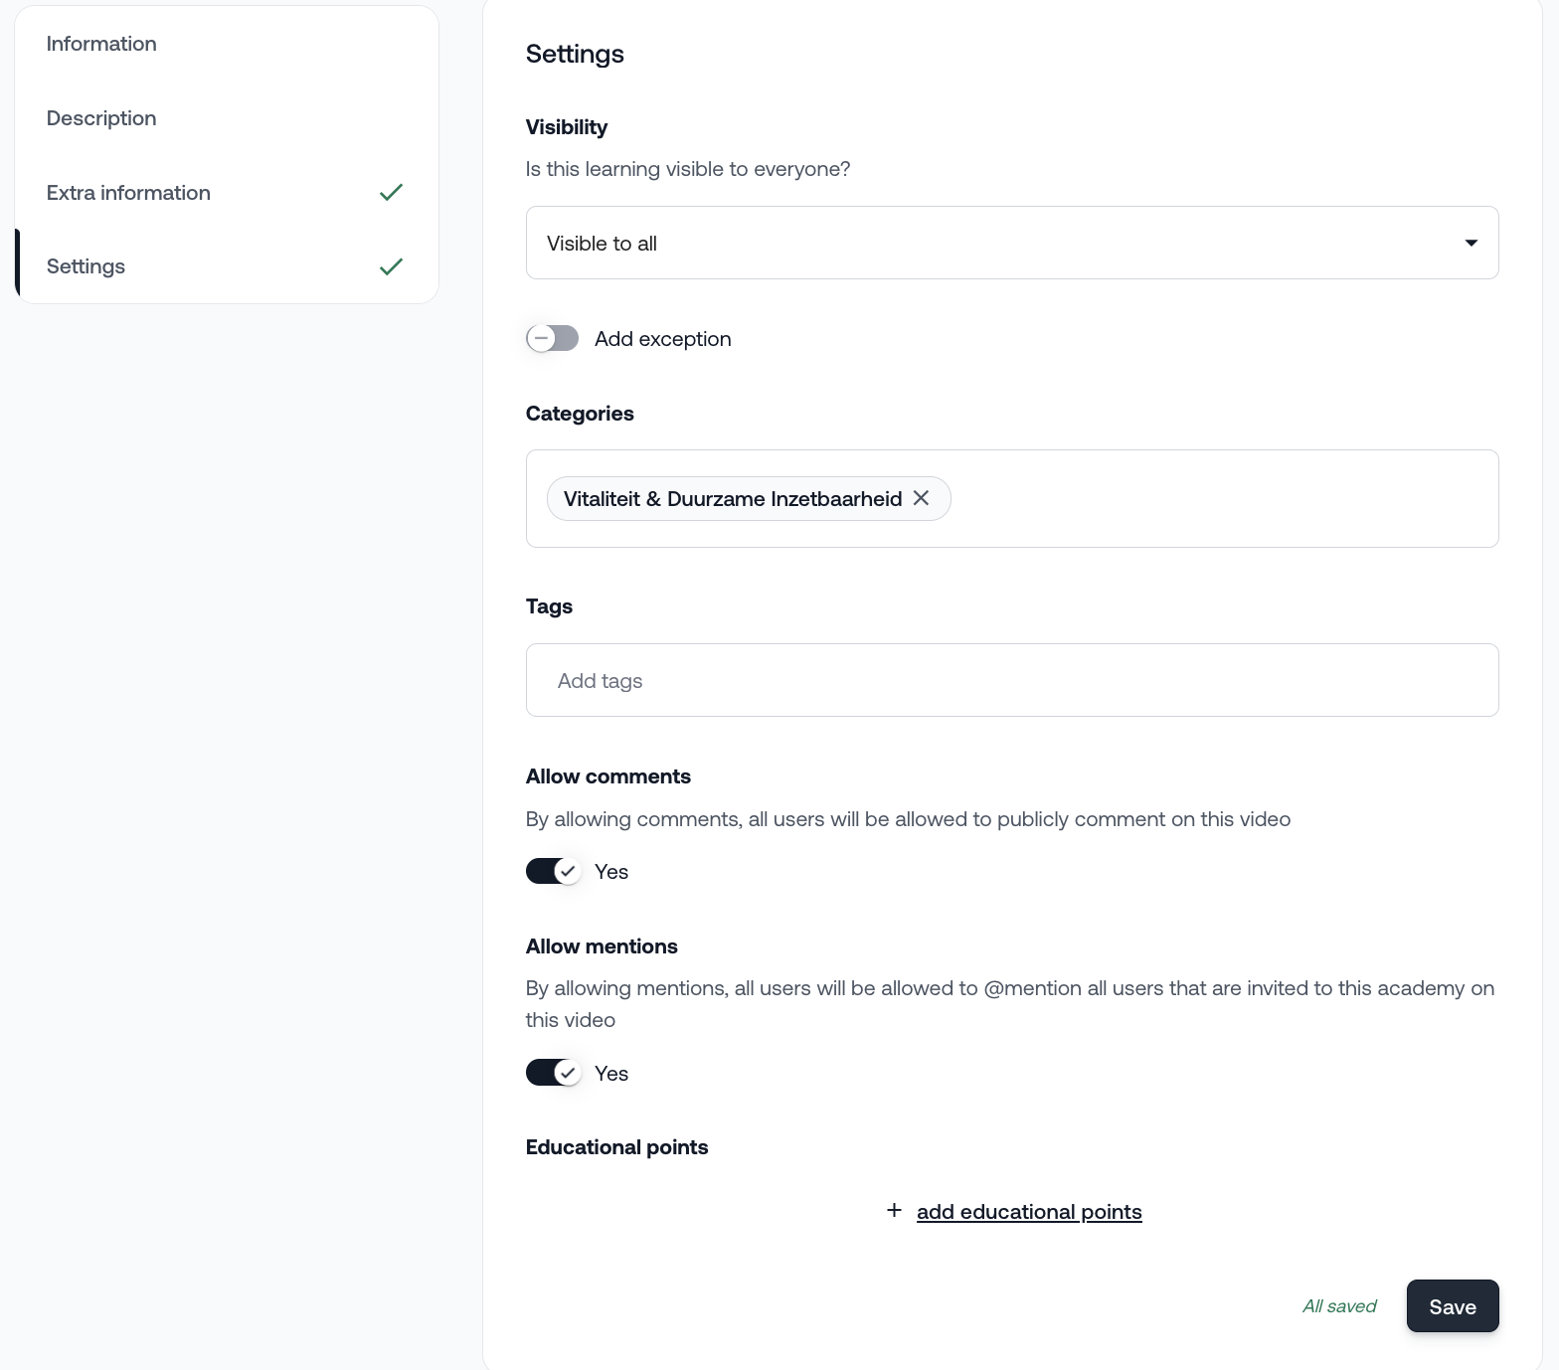The height and width of the screenshot is (1370, 1559).
Task: Remove the Vitaliteit & Duurzame Inzetbaarheid category
Action: [922, 498]
